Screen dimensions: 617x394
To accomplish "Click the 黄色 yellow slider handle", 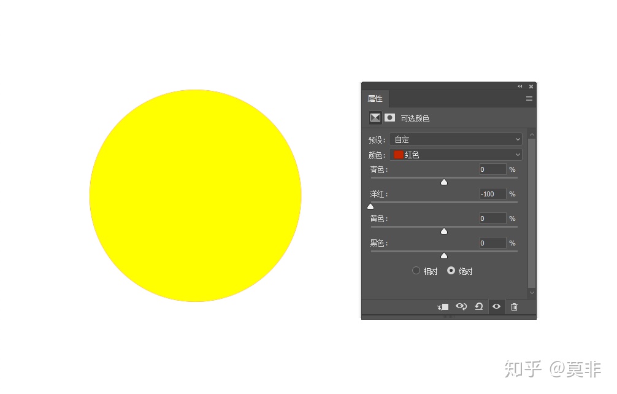I will point(444,231).
